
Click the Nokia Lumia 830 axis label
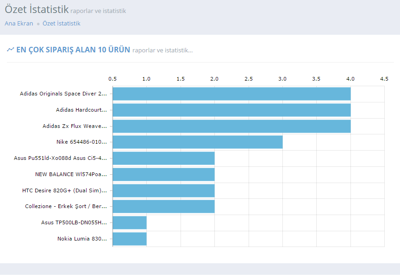(82, 239)
